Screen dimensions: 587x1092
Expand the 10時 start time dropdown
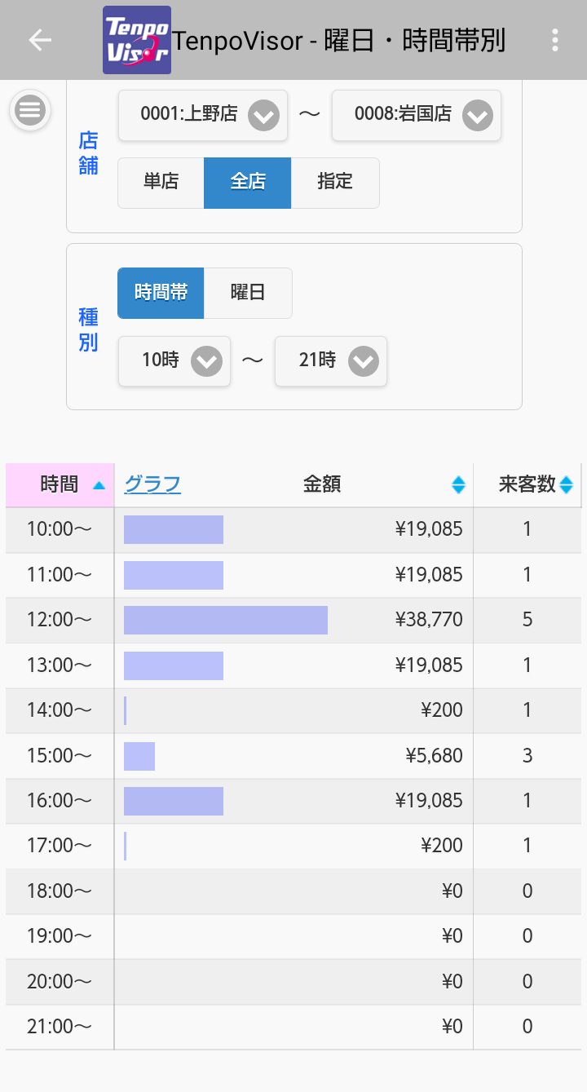tap(174, 360)
